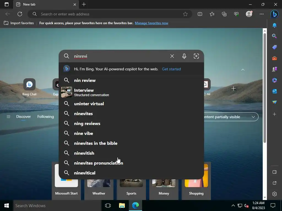The width and height of the screenshot is (282, 211).
Task: Open the sidebar Drop paper plane icon
Action: tap(275, 102)
